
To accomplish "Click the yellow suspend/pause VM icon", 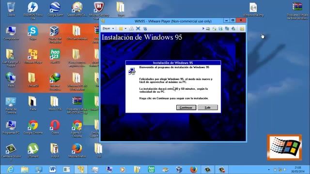I will (x=121, y=29).
